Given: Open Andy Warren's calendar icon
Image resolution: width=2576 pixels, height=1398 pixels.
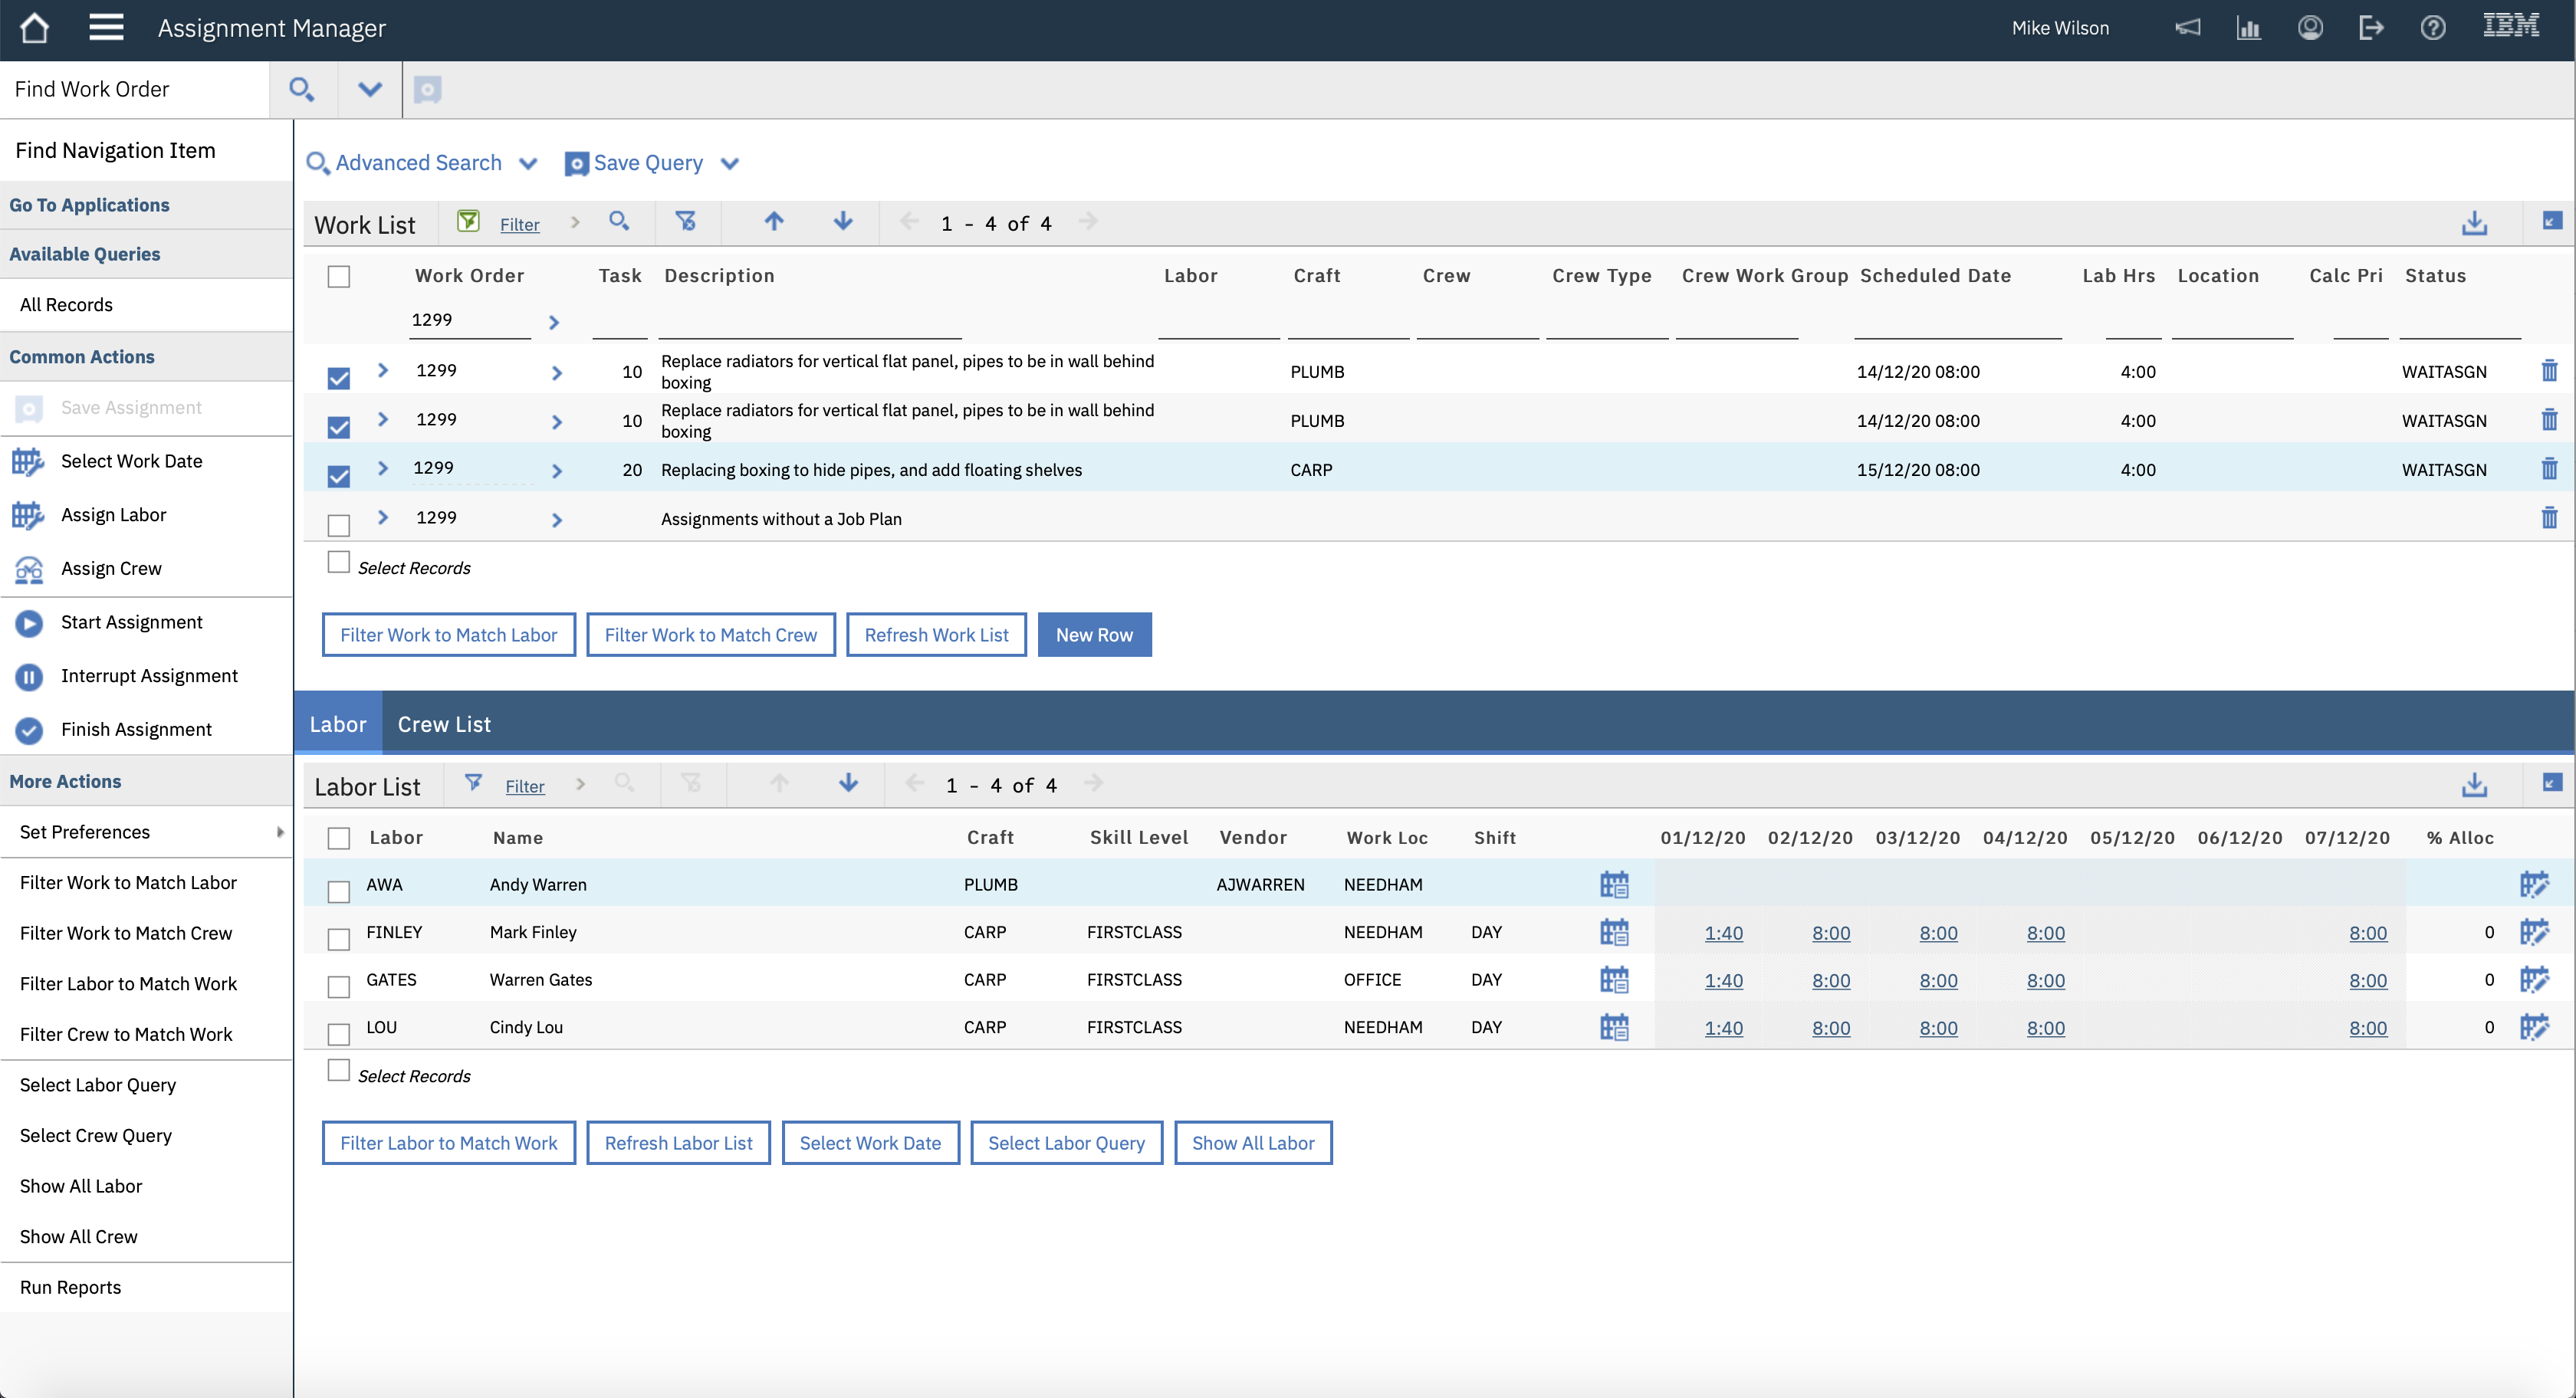Looking at the screenshot, I should [1614, 885].
